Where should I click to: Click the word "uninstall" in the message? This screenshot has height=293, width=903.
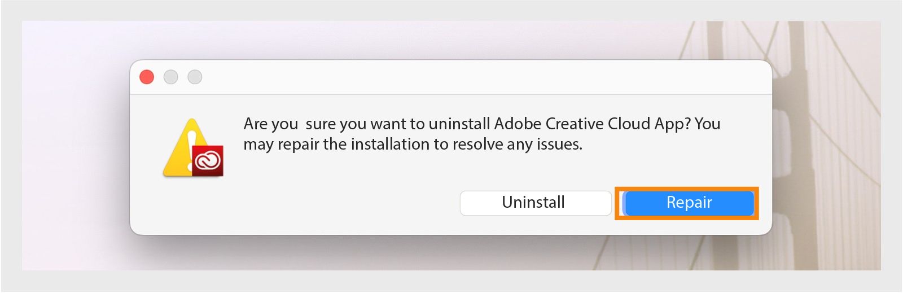coord(459,124)
